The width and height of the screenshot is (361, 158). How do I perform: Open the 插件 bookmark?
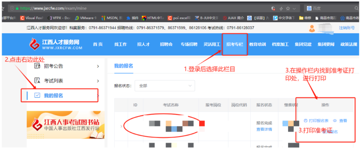(132, 18)
